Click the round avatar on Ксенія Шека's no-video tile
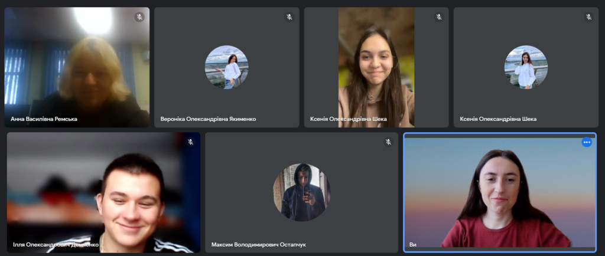Image resolution: width=605 pixels, height=256 pixels. [x=526, y=67]
